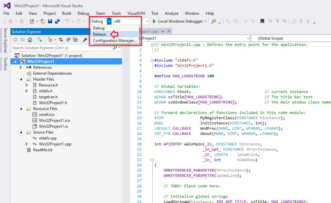Open the New Project icon's dropdown arrow

pos(37,21)
